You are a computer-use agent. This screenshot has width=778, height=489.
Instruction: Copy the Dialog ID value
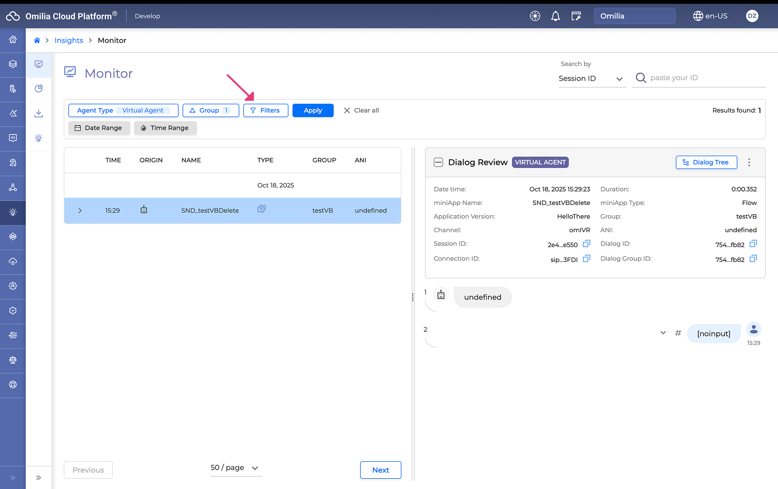[753, 244]
